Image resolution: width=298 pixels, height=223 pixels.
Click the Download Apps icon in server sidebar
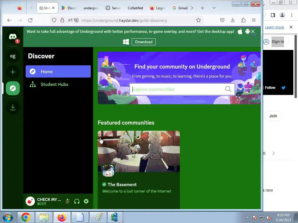tap(13, 107)
